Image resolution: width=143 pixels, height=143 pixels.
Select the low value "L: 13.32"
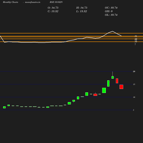click(82, 11)
